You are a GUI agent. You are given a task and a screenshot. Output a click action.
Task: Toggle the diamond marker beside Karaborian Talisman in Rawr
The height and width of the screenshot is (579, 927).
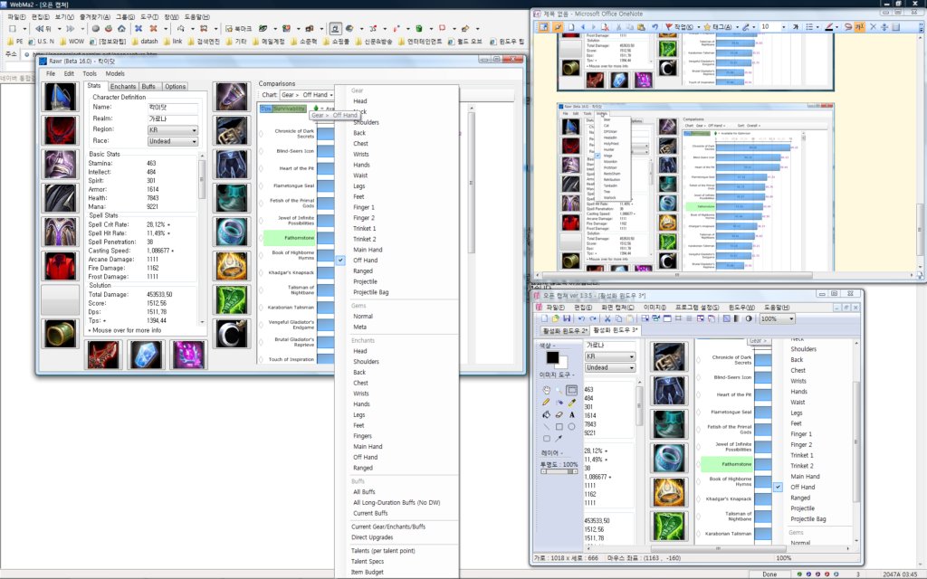click(x=261, y=308)
